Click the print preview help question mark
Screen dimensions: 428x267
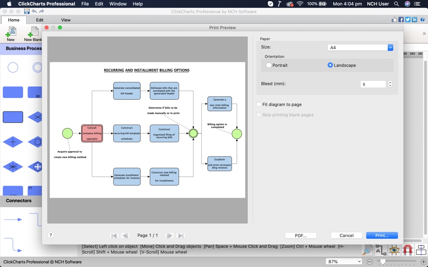(x=51, y=236)
